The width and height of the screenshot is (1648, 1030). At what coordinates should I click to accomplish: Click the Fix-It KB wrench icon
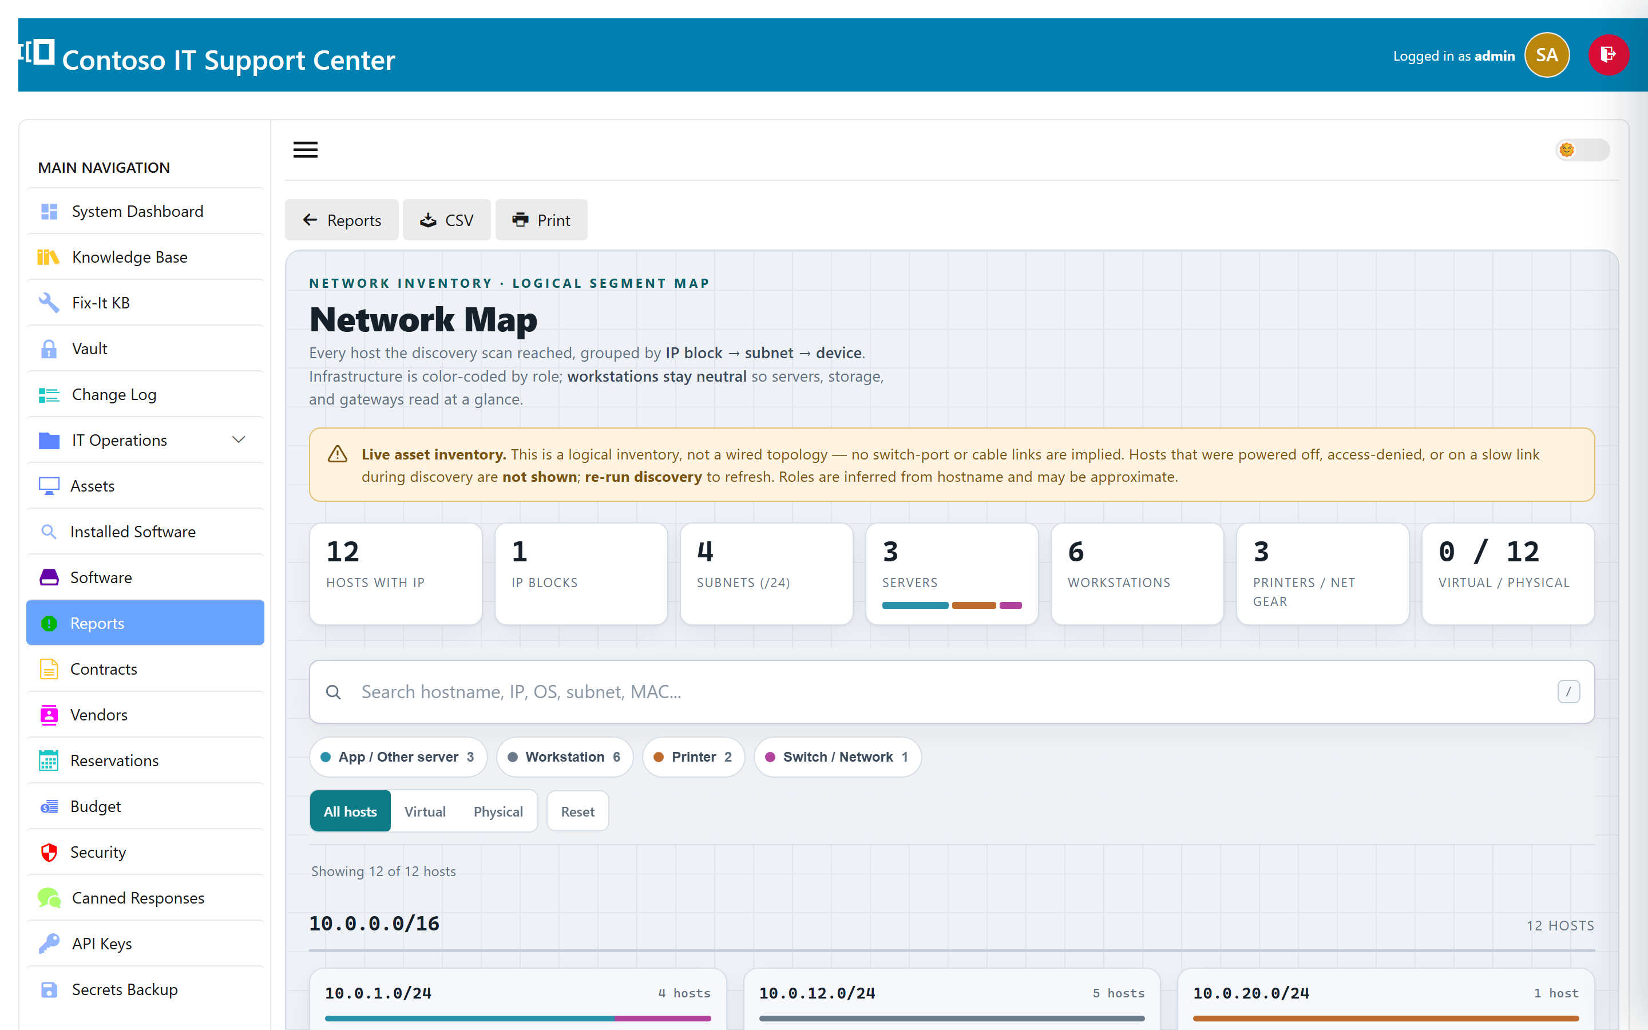49,303
